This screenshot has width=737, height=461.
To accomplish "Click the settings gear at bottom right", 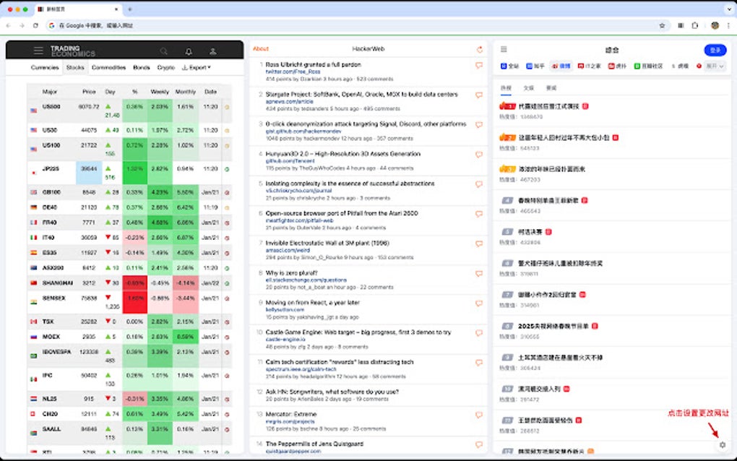I will [x=723, y=444].
